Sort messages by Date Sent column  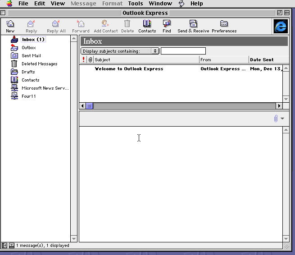269,59
